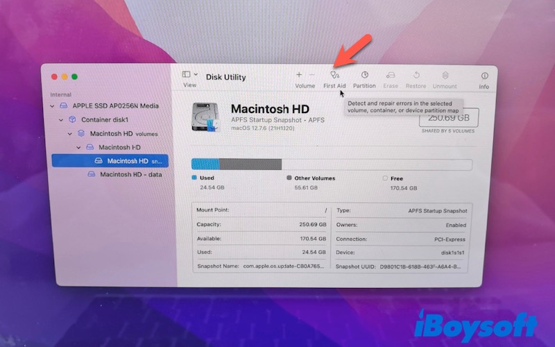
Task: Click the Capacity 250.69 GB value
Action: [x=313, y=224]
